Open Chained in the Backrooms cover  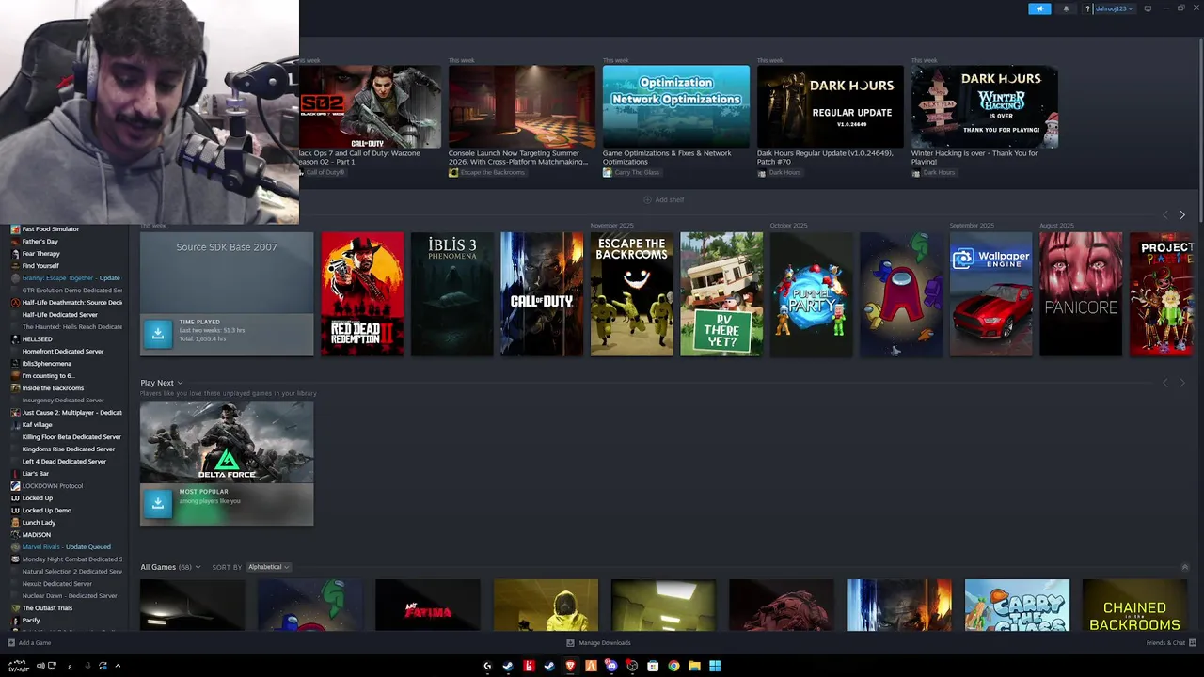tap(1134, 605)
